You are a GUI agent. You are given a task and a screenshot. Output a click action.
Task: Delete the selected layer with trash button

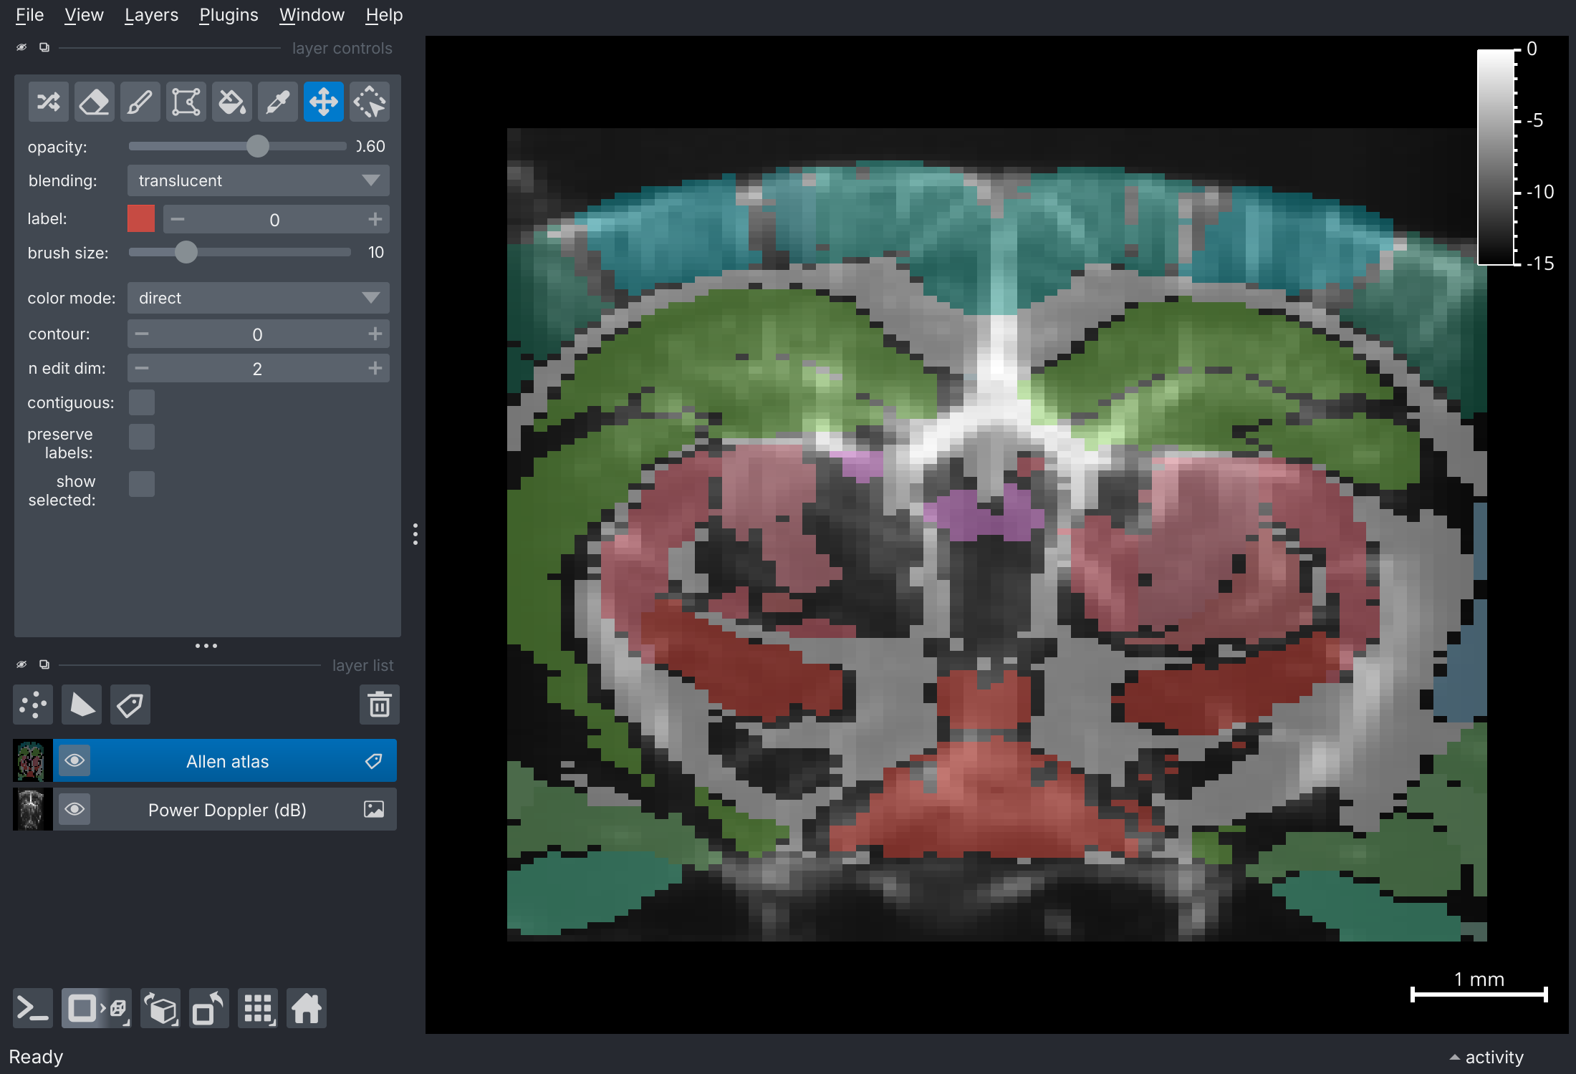click(379, 705)
